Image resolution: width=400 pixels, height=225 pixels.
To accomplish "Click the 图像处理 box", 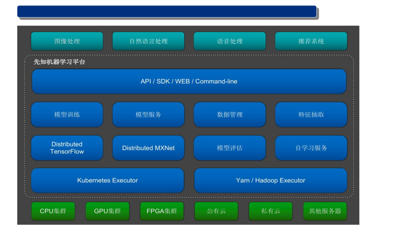I will (x=67, y=41).
